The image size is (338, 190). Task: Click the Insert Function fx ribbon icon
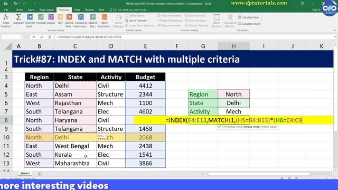6,17
